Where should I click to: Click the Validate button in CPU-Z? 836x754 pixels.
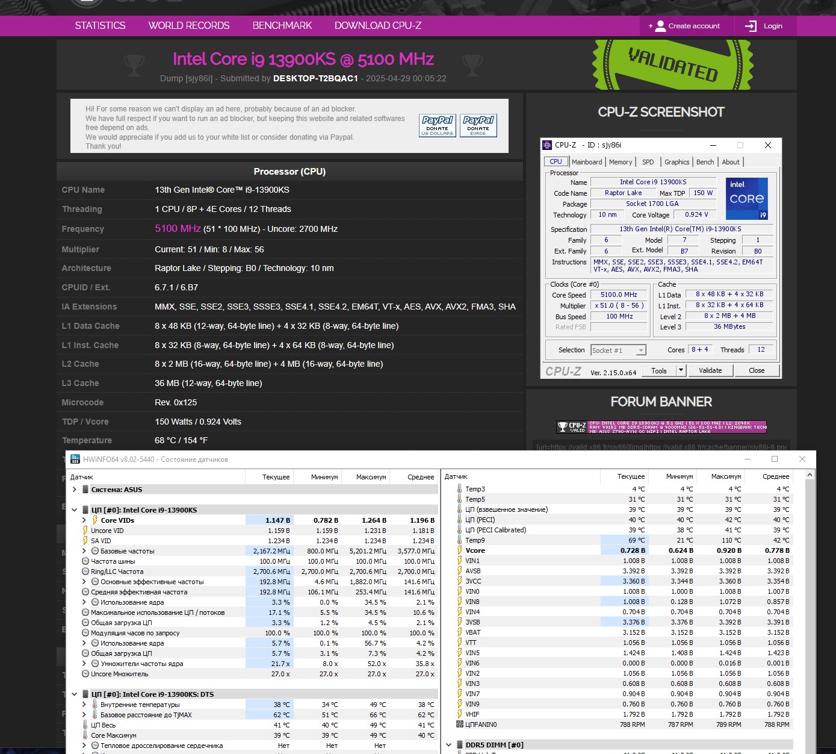710,371
